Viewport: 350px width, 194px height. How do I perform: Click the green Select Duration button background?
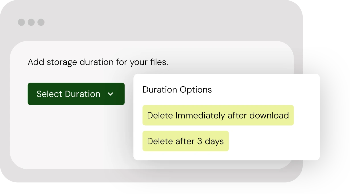pyautogui.click(x=76, y=94)
